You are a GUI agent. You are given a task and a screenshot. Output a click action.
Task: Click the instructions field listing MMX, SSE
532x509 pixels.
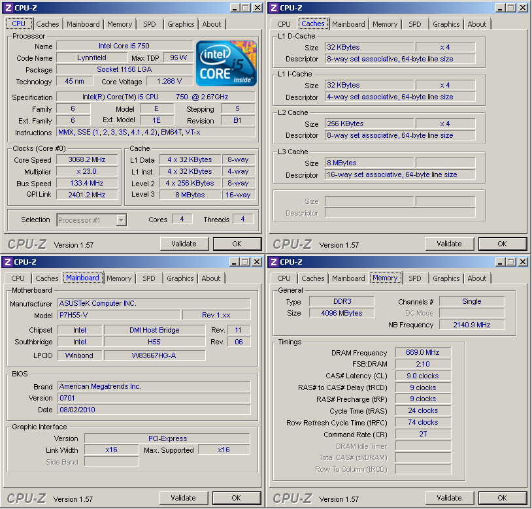(156, 132)
